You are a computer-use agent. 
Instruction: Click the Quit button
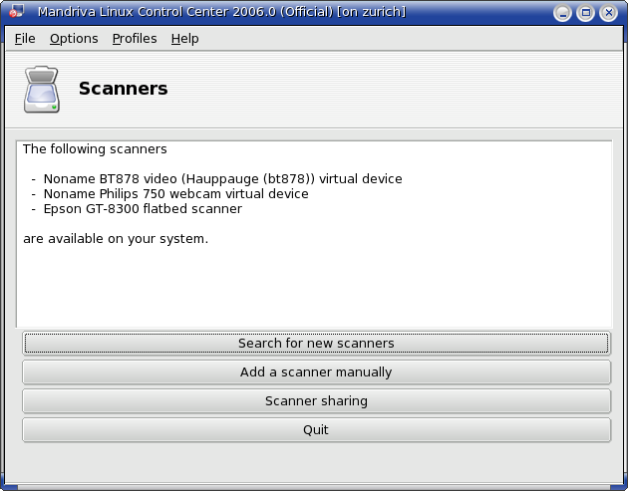(316, 430)
